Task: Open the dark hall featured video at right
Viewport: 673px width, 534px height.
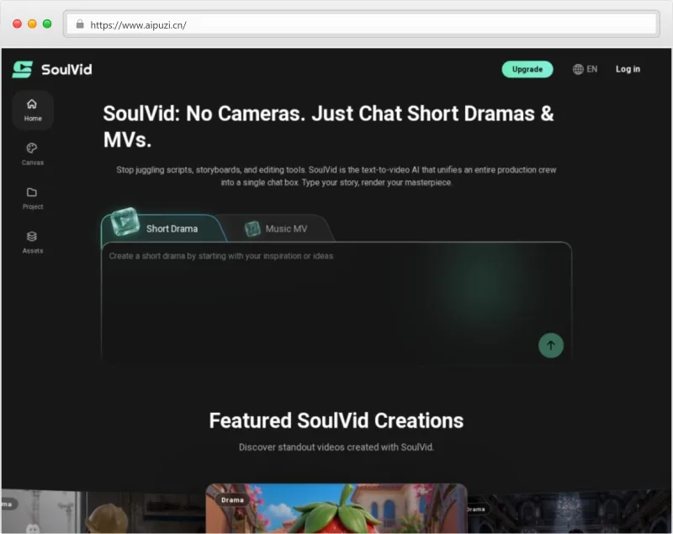Action: pos(570,512)
